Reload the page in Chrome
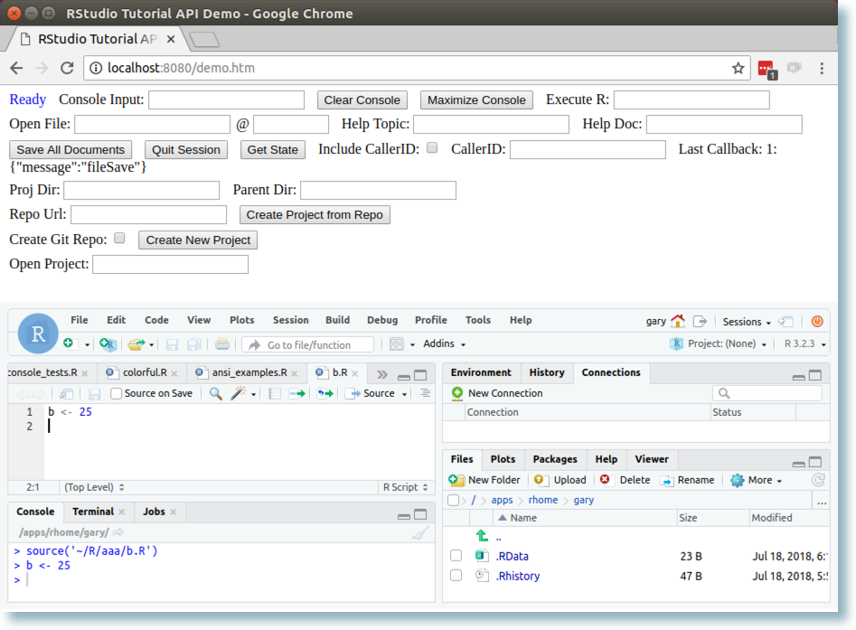Screen dimensions: 856x630 [x=67, y=68]
